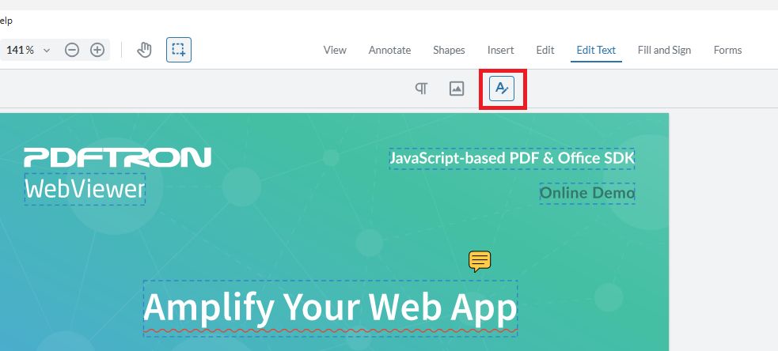Activate the area select tool
778x351 pixels.
point(179,50)
